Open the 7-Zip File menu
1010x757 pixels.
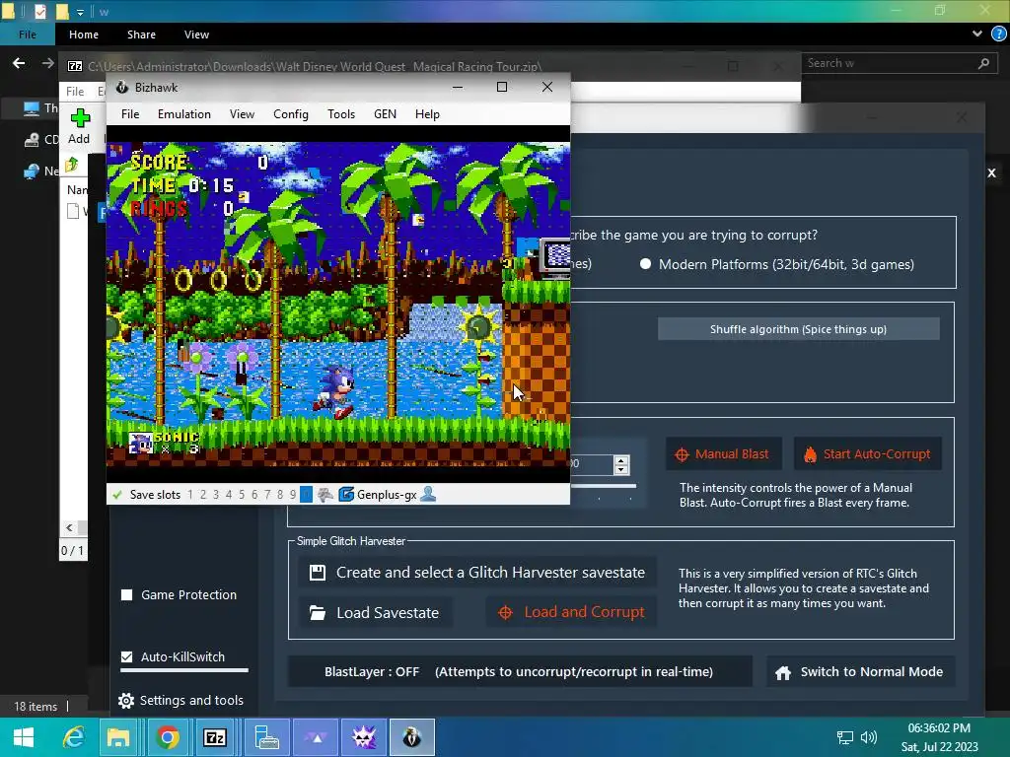(75, 92)
